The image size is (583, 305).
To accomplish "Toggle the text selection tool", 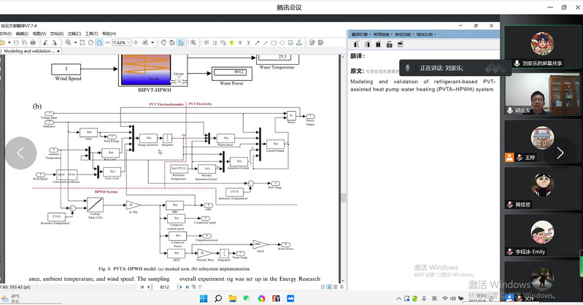I will click(181, 43).
